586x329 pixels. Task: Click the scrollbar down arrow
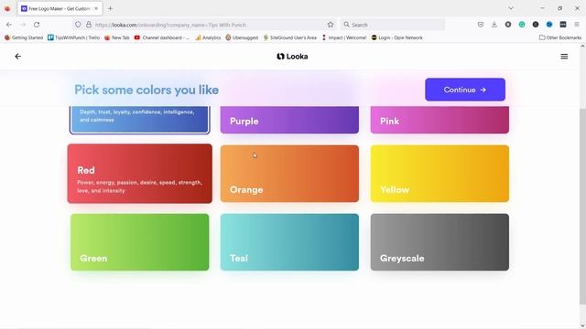tap(582, 325)
